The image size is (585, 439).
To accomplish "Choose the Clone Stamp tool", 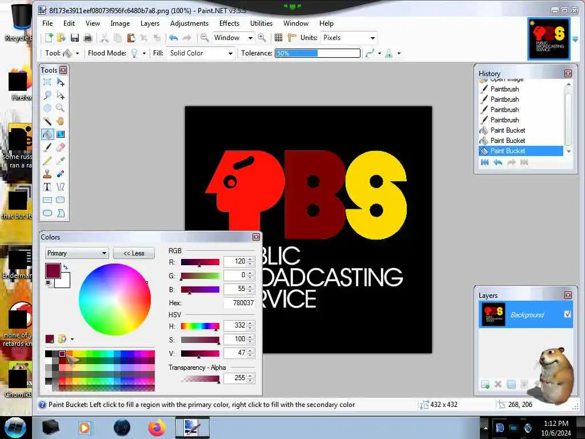I will (47, 174).
